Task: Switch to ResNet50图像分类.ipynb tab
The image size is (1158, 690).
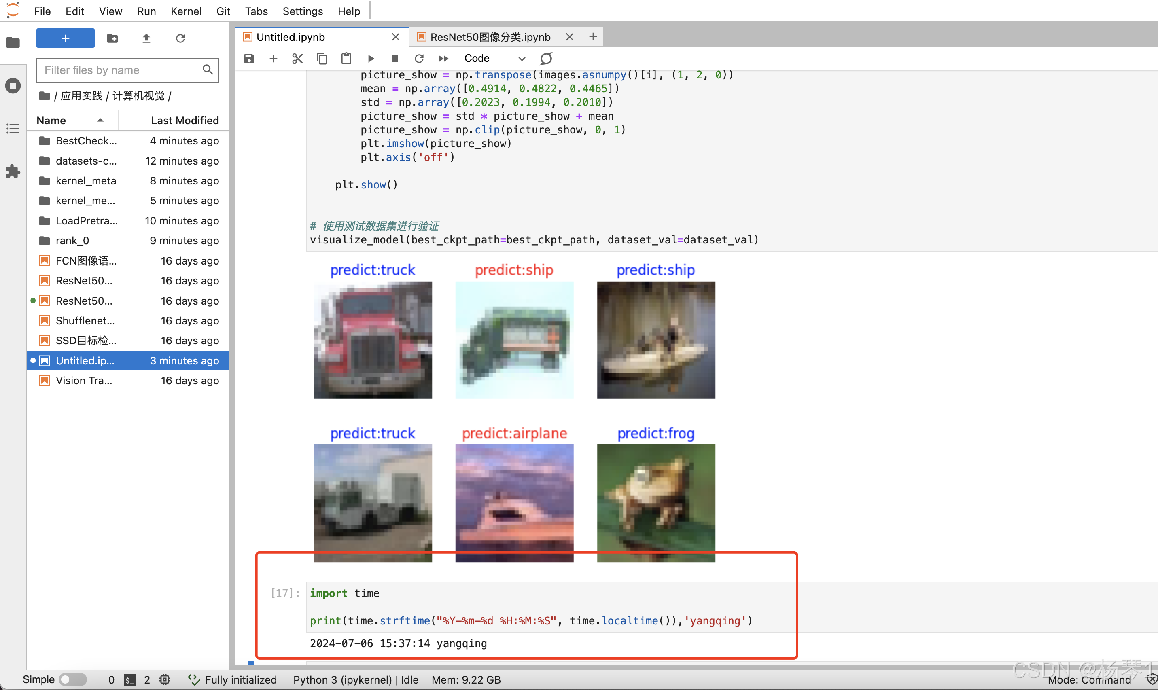Action: 490,37
